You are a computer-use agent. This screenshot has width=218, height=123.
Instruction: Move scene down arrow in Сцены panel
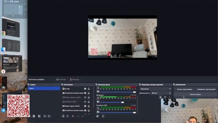(49, 116)
